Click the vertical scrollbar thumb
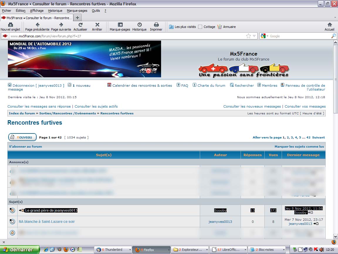The image size is (338, 254). tap(335, 79)
